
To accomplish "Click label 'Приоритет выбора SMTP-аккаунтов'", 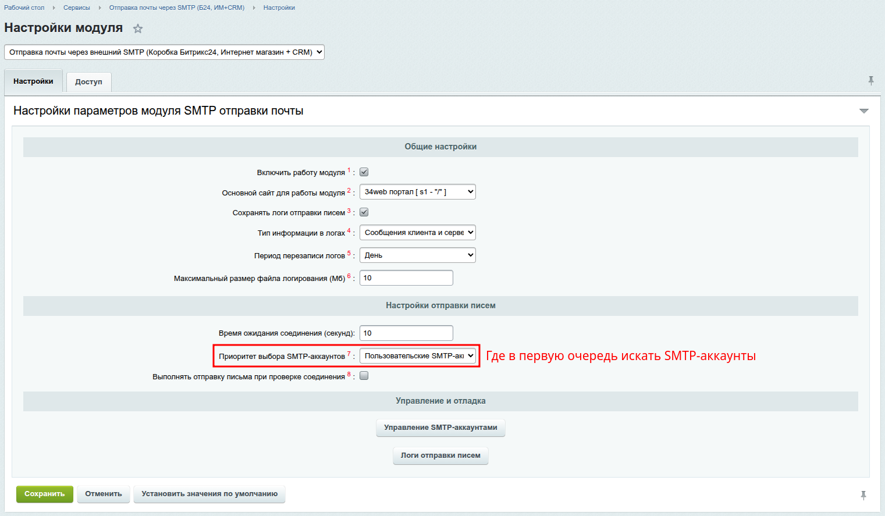I will (x=282, y=357).
